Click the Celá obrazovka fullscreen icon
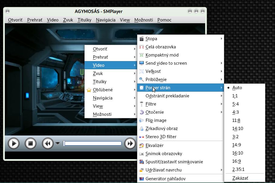The width and height of the screenshot is (275, 183). coord(142,47)
